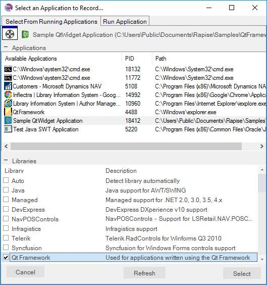Click 'DevExpress DXperience v10 support' description
Image resolution: width=267 pixels, height=285 pixels.
coord(156,210)
